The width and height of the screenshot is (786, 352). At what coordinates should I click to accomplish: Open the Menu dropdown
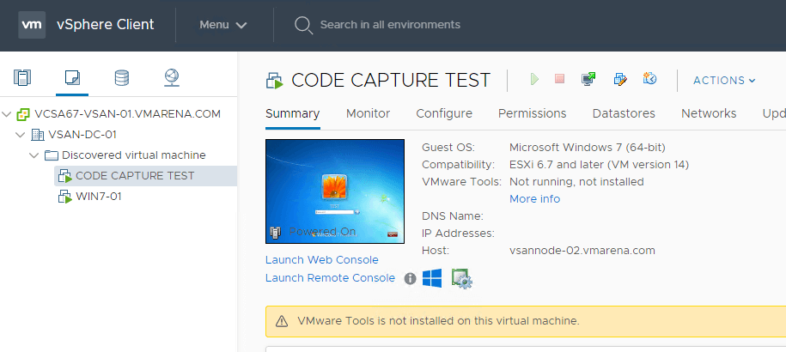[x=223, y=25]
